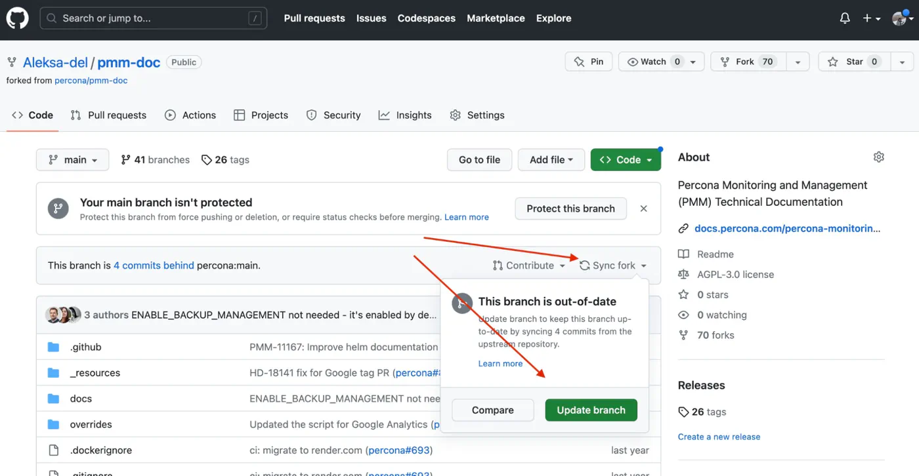Click the Protect this branch button
The image size is (919, 476).
click(x=571, y=208)
